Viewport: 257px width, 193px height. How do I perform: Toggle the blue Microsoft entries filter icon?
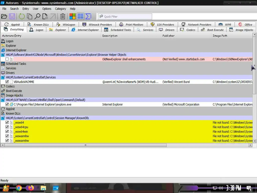pos(81,16)
